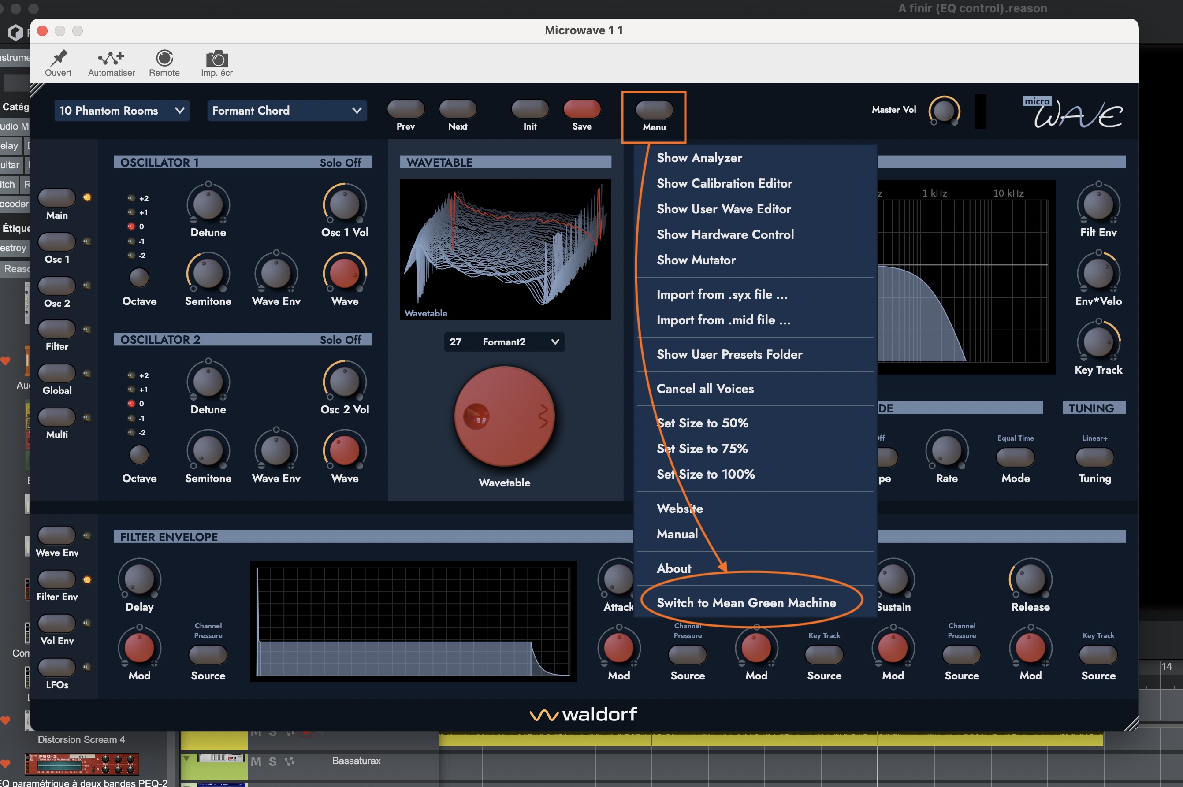The height and width of the screenshot is (787, 1183).
Task: Click the Oscillator 2 octave -1 LED
Action: click(131, 418)
